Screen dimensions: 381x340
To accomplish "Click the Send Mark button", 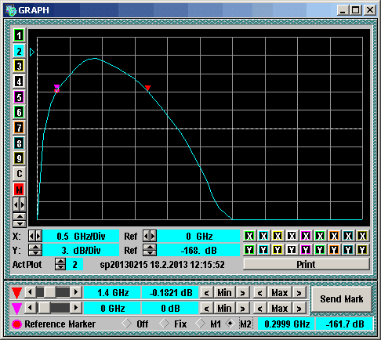I will point(342,299).
